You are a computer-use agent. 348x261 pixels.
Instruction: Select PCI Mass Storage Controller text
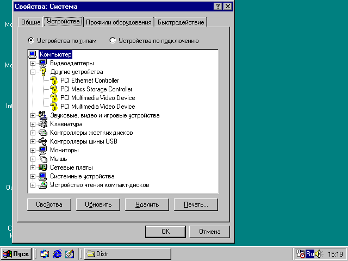96,89
